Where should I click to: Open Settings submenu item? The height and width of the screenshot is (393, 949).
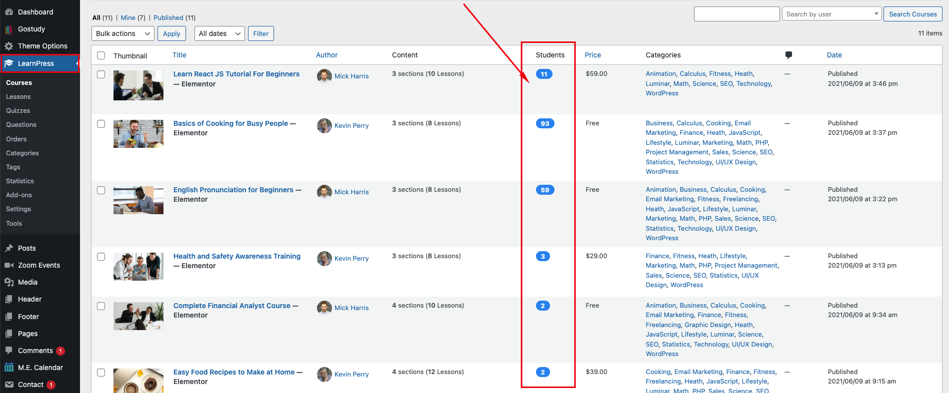(x=18, y=209)
